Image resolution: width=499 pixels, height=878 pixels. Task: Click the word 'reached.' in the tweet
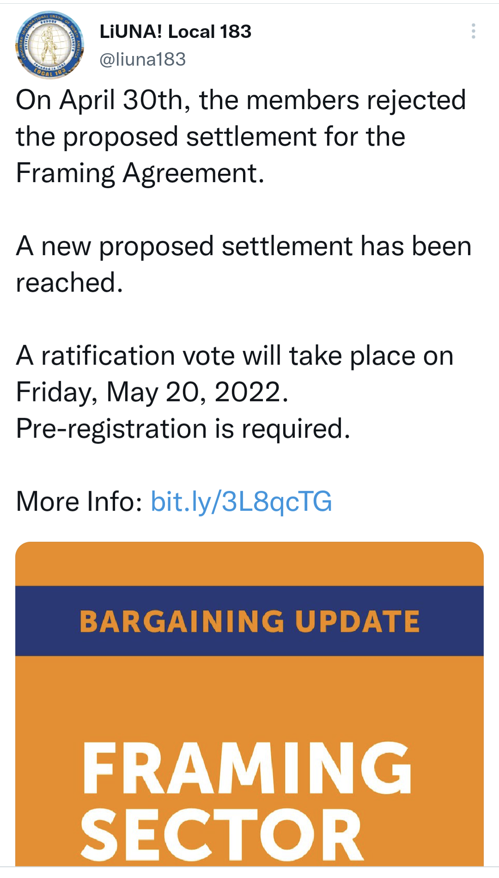click(x=69, y=282)
